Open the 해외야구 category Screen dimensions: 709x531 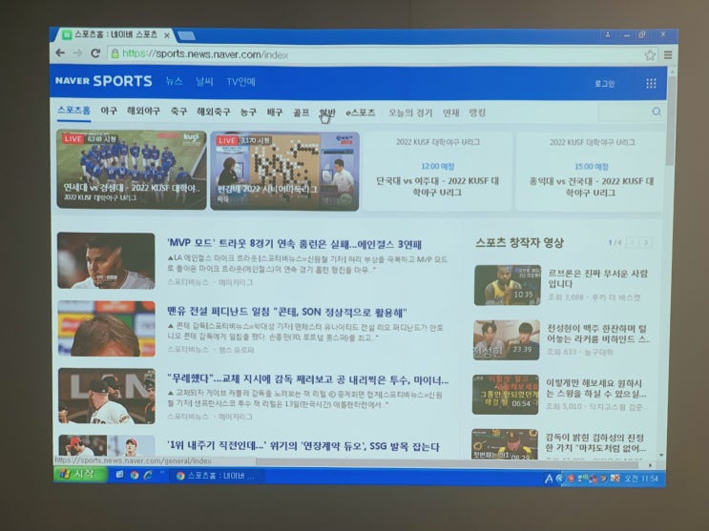(x=143, y=112)
